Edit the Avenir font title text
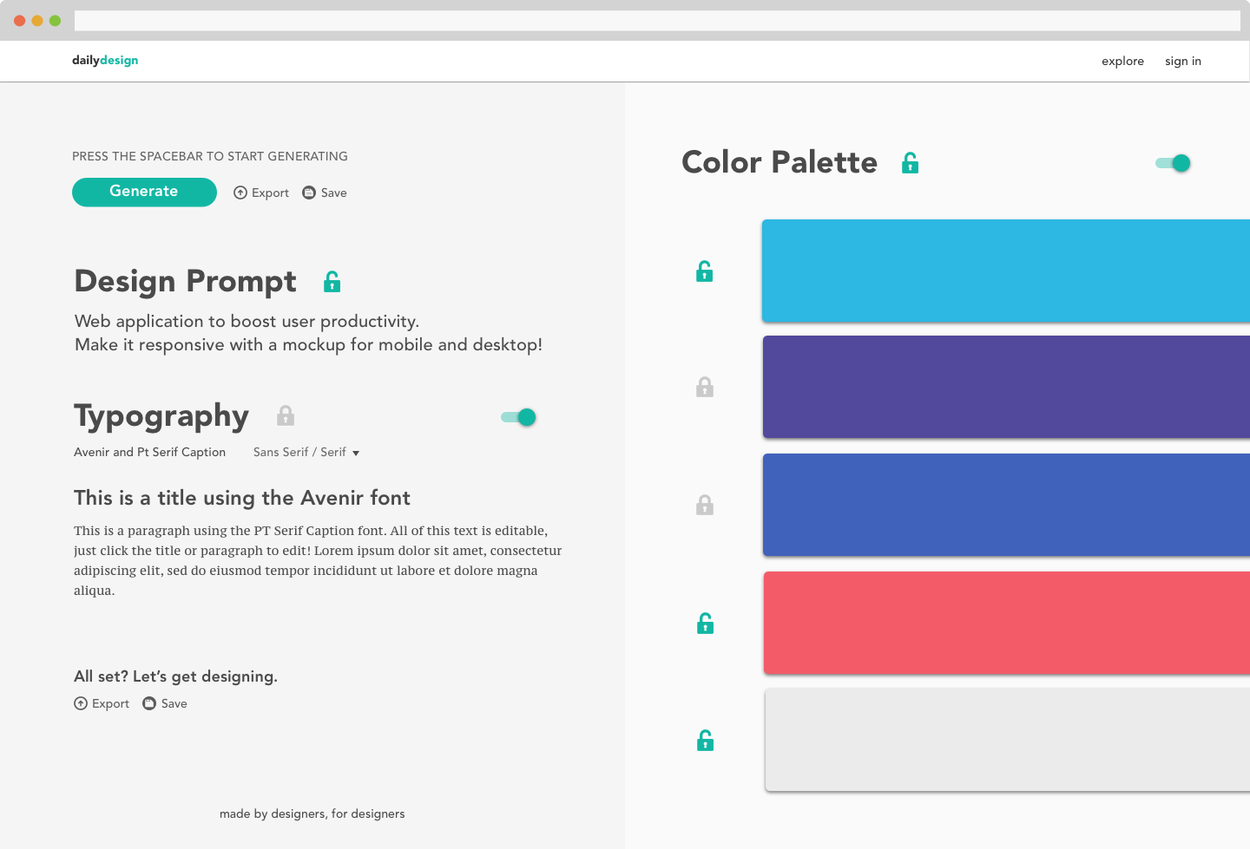Viewport: 1250px width, 849px height. (x=242, y=498)
